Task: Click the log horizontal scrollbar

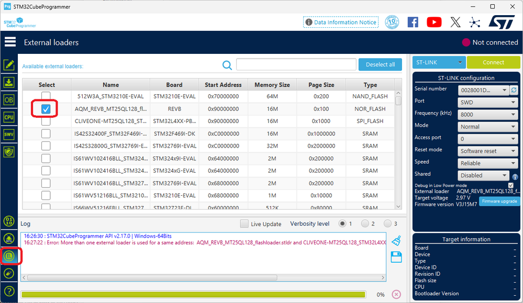Action: tap(152, 277)
